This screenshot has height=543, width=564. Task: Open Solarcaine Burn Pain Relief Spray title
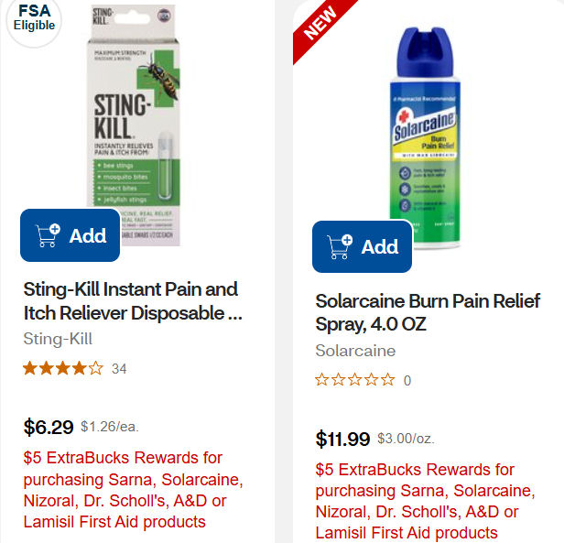coord(428,312)
